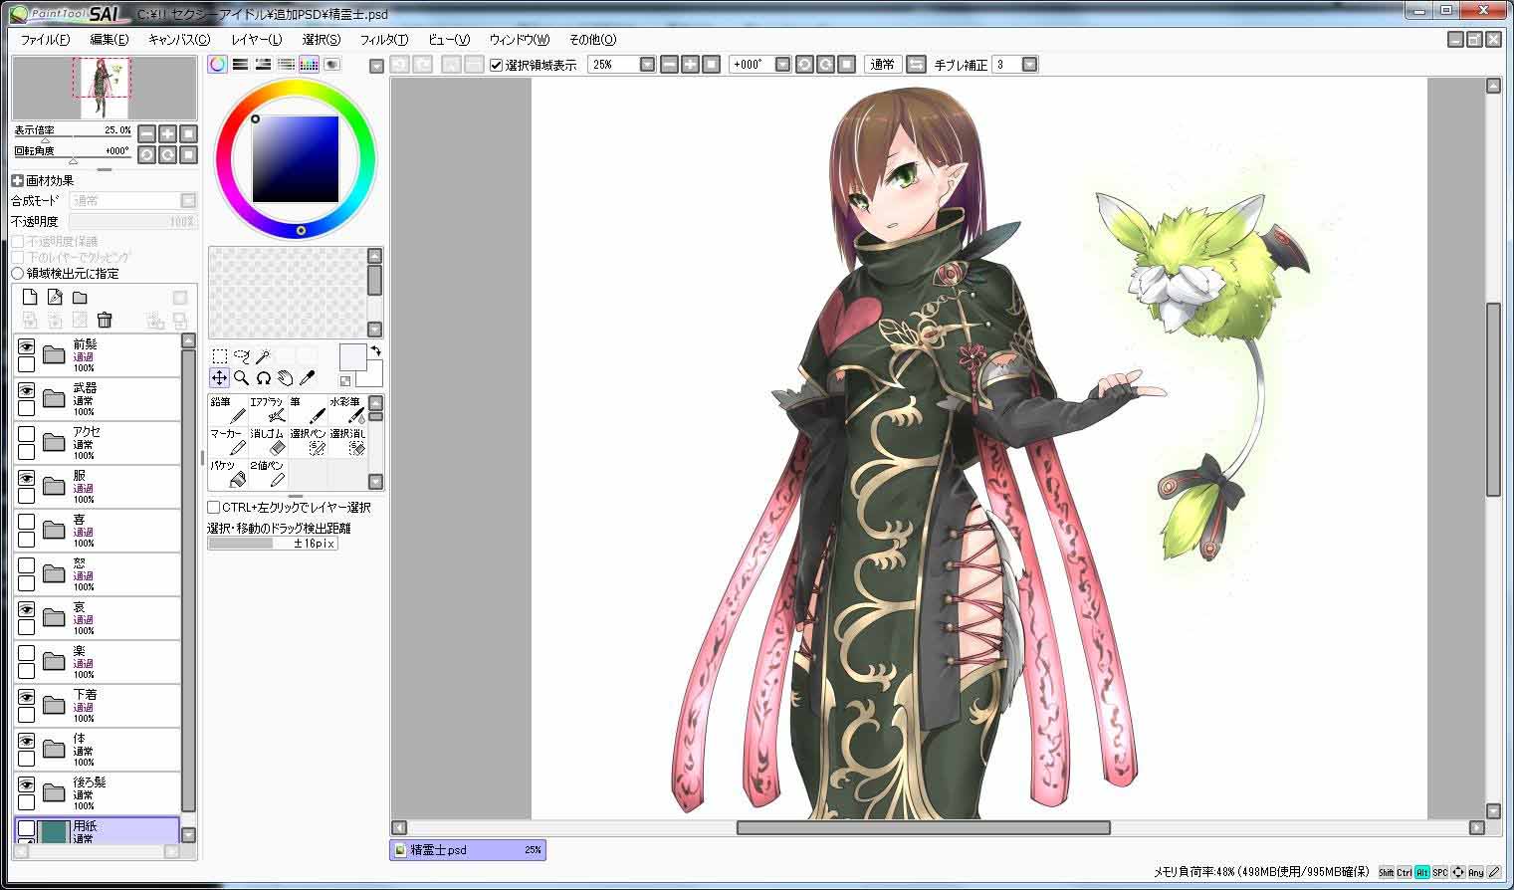This screenshot has height=890, width=1514.
Task: Click inside the blue color picker square
Action: 295,159
